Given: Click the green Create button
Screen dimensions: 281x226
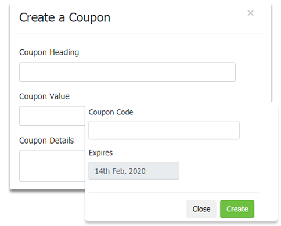Looking at the screenshot, I should pos(237,209).
